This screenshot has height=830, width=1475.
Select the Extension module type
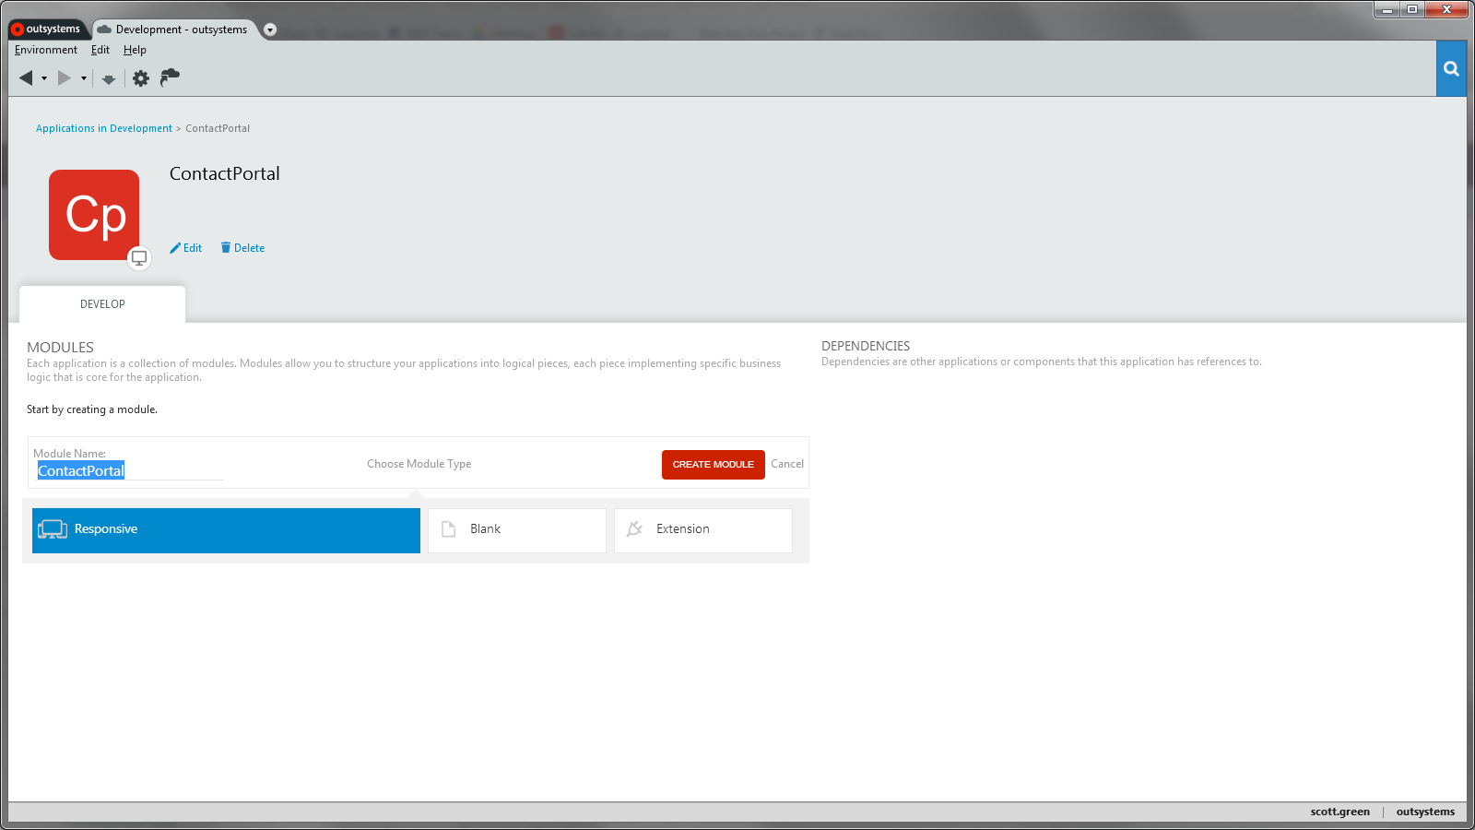[x=702, y=529]
